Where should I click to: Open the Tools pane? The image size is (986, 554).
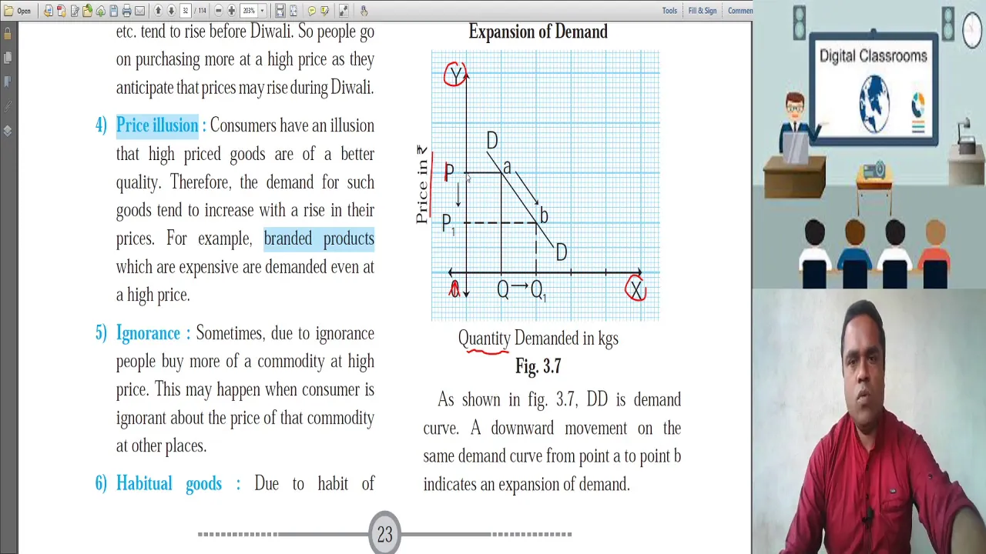click(669, 11)
